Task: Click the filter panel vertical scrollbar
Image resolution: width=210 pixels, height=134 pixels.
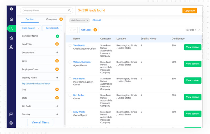Action: coord(65,79)
